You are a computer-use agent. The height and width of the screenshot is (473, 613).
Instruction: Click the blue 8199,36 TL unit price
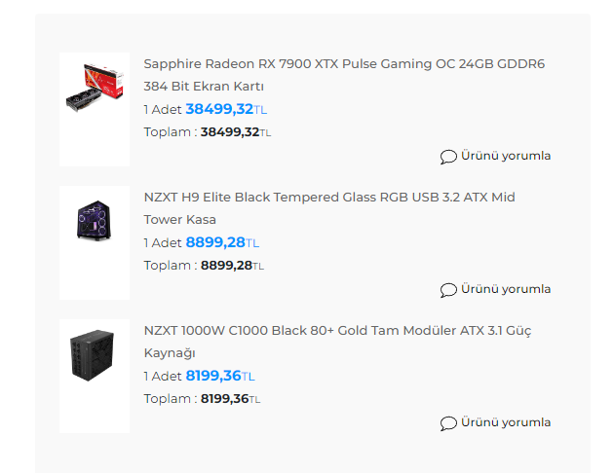tap(219, 376)
